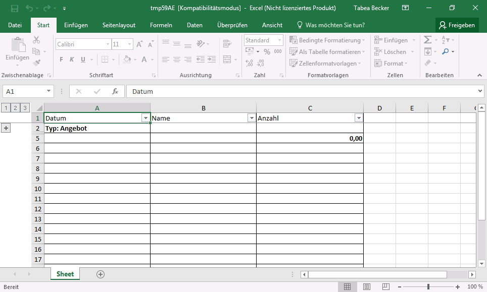
Task: Cut selection with the scissors icon
Action: (x=36, y=40)
